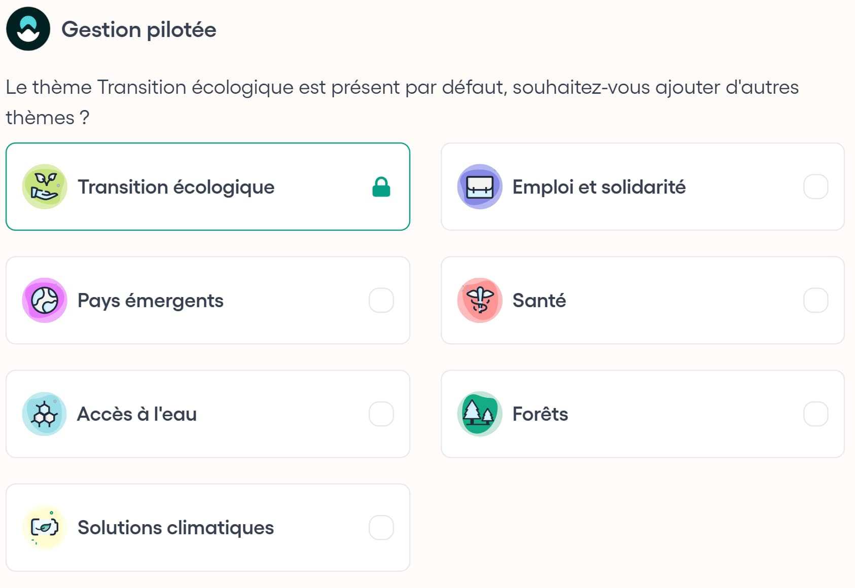Open the Pays émergents theme card

click(208, 300)
